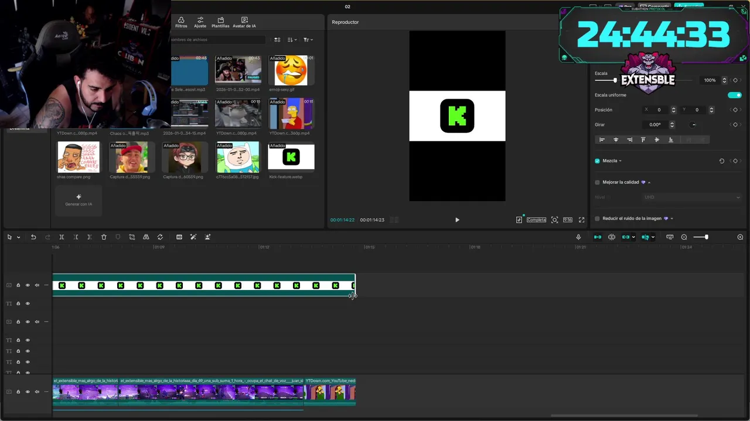Toggle main track magnet
Viewport: 750px width, 421px height.
[x=598, y=237]
